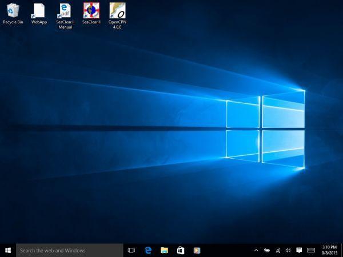The image size is (343, 257).
Task: Click the 'Search the web and Windows' box
Action: [x=70, y=250]
